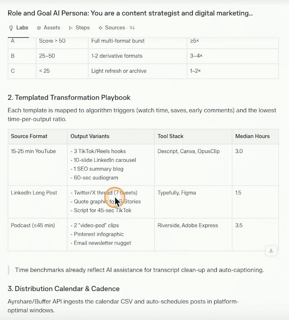The width and height of the screenshot is (289, 320).
Task: Download the transformation playbook table
Action: tap(271, 250)
